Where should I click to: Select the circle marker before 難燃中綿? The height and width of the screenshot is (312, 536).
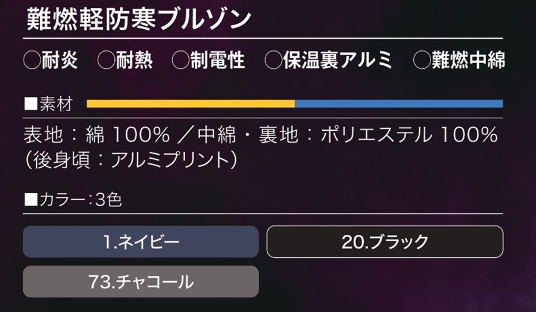pyautogui.click(x=422, y=60)
